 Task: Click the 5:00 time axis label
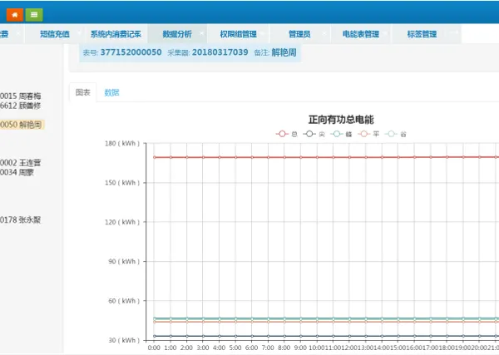[x=235, y=348]
